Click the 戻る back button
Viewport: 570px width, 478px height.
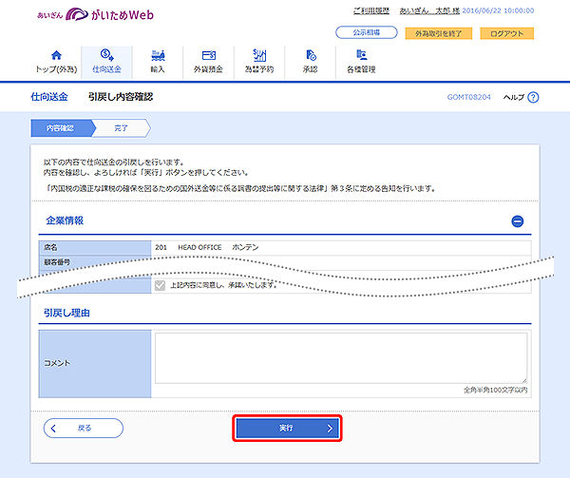[x=84, y=428]
